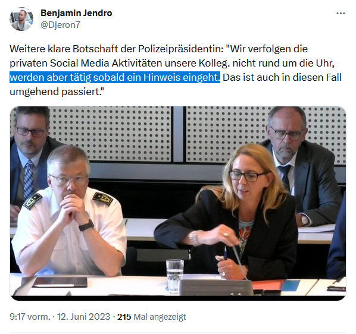View the 215 Mal angezeigt view count
The width and height of the screenshot is (356, 334).
tap(151, 317)
